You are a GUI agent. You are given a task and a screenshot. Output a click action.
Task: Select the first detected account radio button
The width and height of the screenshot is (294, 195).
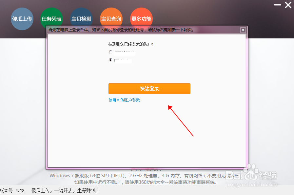click(110, 52)
